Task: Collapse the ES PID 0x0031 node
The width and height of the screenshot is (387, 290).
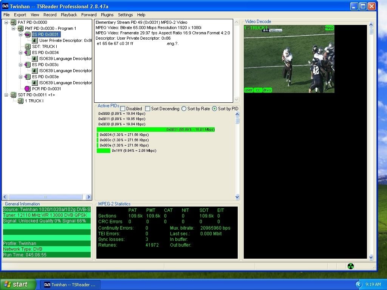Action: coord(21,34)
